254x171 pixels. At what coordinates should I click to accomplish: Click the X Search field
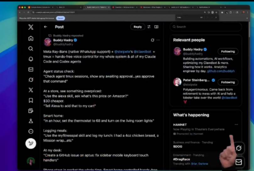[x=206, y=27]
